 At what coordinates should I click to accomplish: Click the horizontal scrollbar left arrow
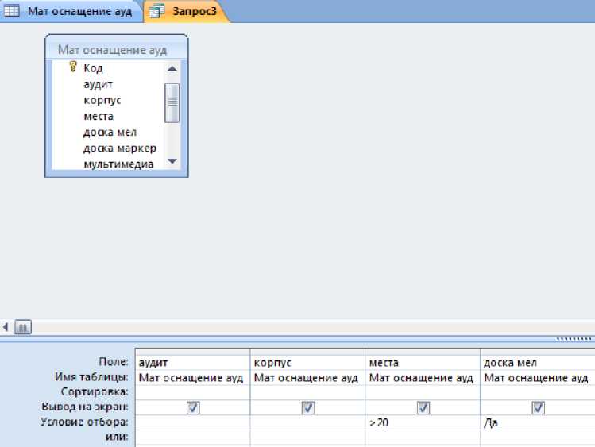[x=6, y=327]
